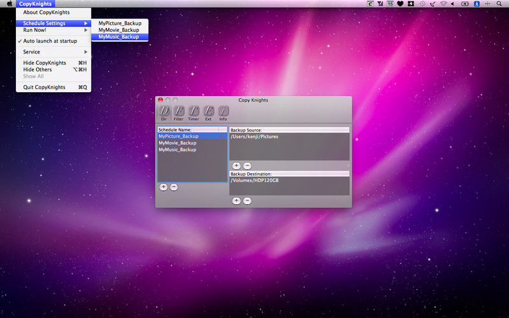
Task: Open the Wi-Fi status icon
Action: (443, 4)
